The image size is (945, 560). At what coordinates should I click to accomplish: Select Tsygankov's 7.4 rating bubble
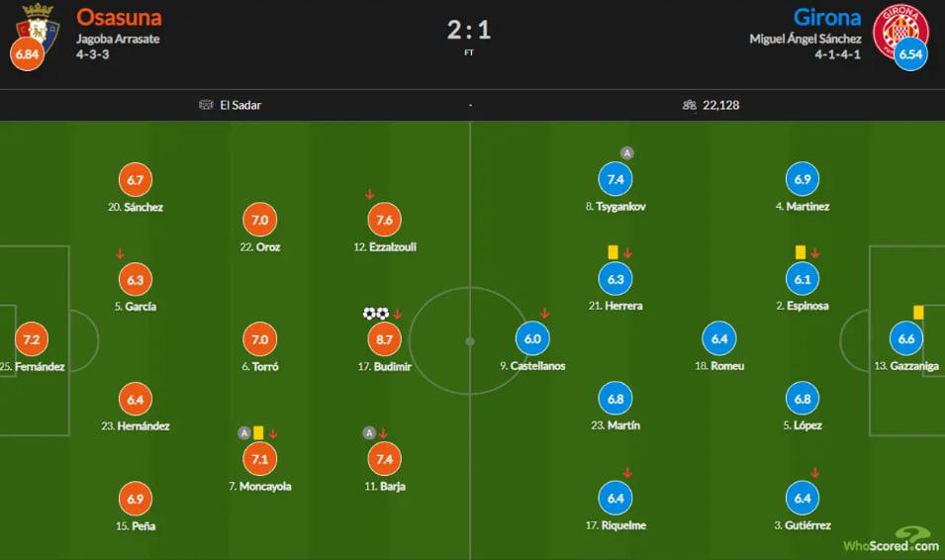(615, 179)
